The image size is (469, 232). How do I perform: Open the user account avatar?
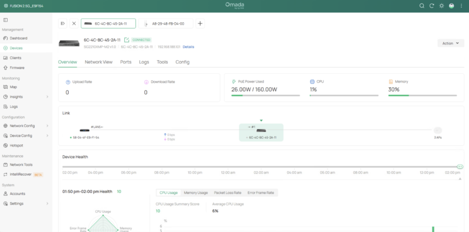[x=451, y=6]
